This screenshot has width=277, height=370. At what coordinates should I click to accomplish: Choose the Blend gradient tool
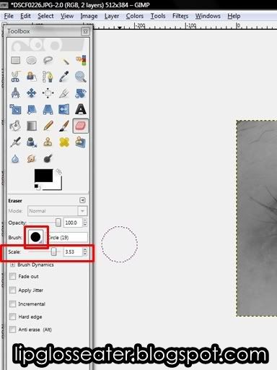click(x=32, y=126)
